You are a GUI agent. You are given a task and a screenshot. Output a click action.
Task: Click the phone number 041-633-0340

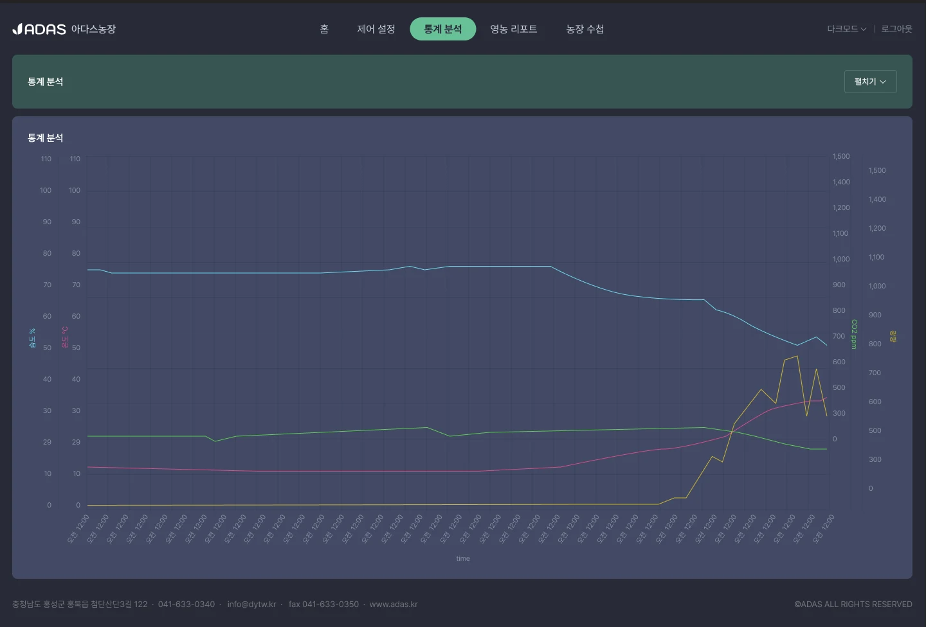pos(186,605)
